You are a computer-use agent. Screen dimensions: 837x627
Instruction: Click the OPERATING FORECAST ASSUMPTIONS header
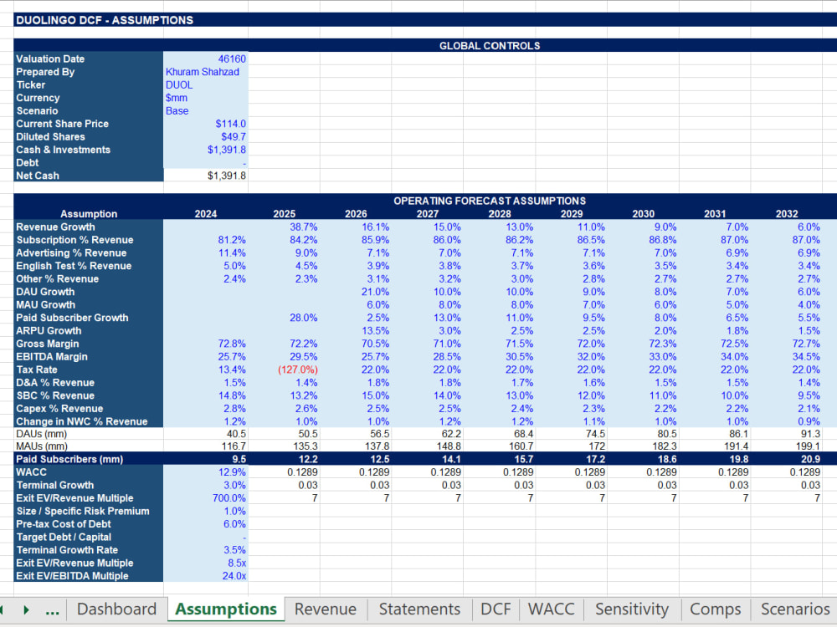(490, 201)
